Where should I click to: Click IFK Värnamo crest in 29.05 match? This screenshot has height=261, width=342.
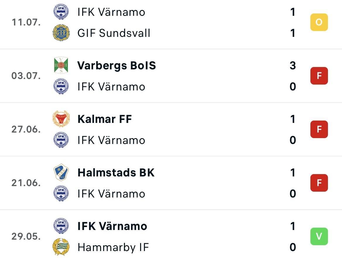61,226
